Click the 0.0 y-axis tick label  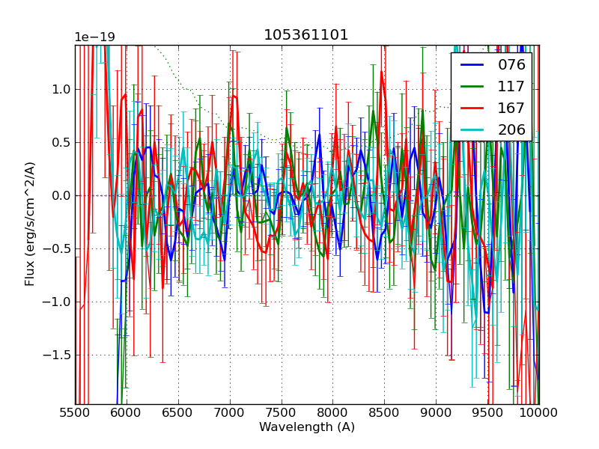61,195
